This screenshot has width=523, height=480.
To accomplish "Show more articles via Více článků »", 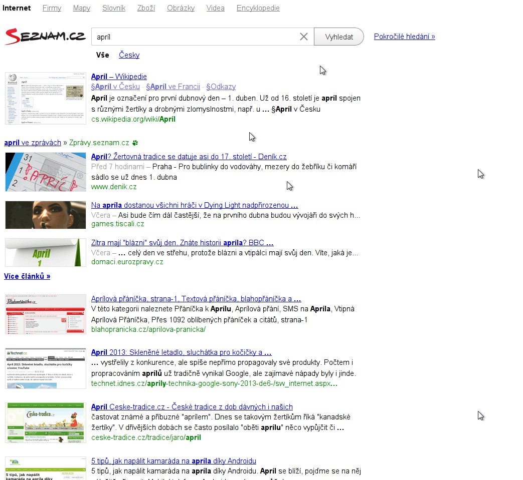I will 27,276.
